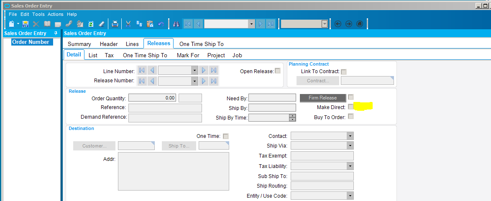Open the Line Number dropdown
491x201 pixels.
(195, 71)
